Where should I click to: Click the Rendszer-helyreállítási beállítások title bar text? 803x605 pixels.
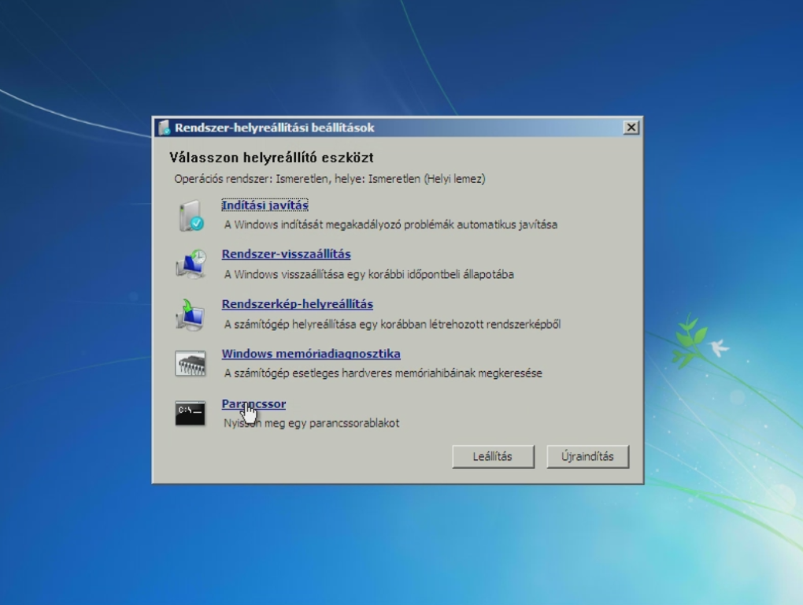click(274, 128)
